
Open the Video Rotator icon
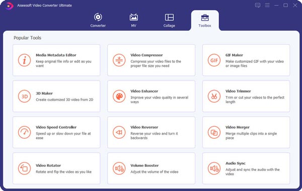pos(24,168)
